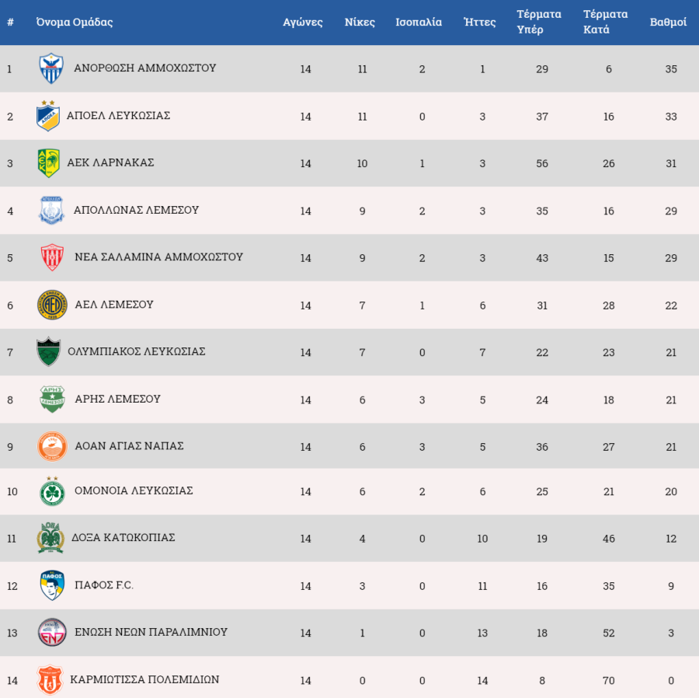Click the Aris Lemesou green crest
699x698 pixels.
(52, 400)
